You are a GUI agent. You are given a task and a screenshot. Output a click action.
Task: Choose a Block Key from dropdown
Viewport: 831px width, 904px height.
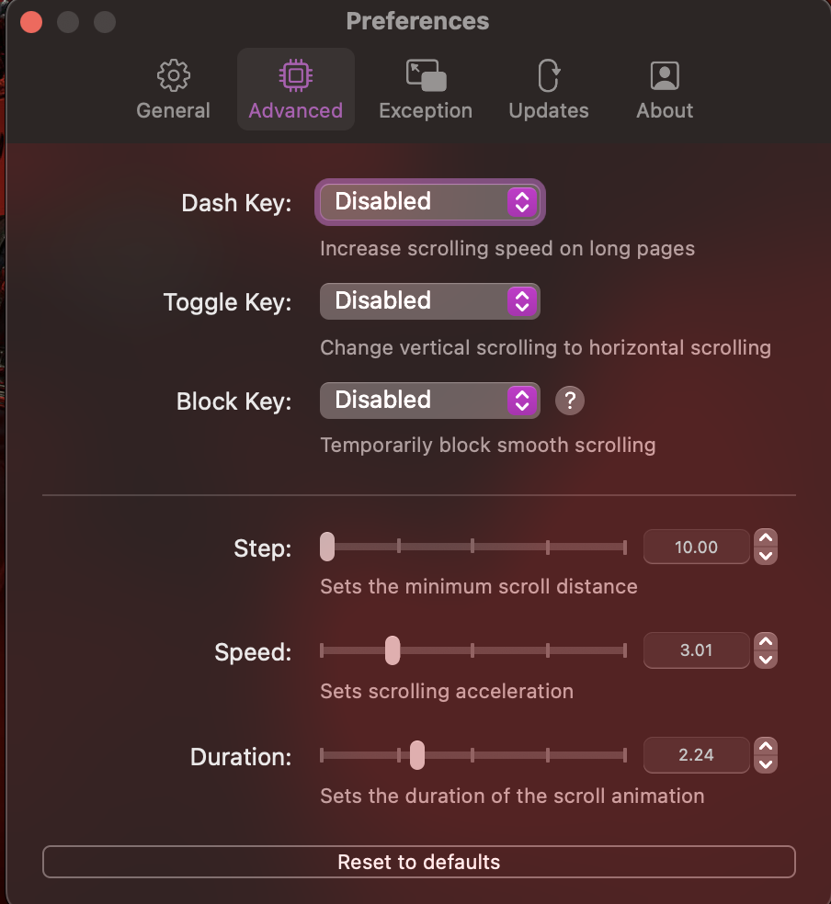pos(430,401)
